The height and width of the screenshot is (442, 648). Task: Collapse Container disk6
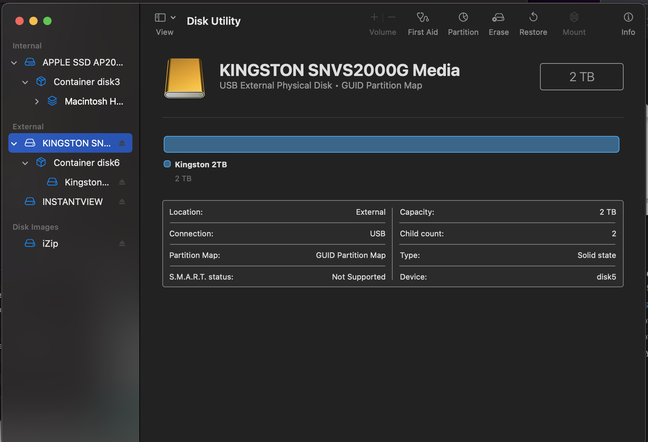[x=25, y=163]
